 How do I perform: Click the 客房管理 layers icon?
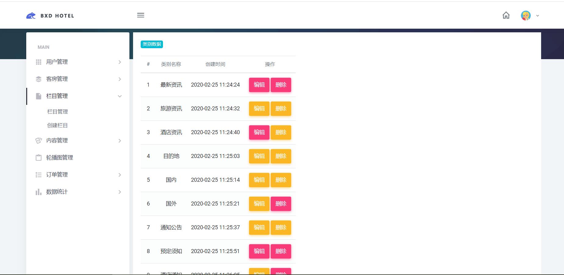click(x=38, y=79)
